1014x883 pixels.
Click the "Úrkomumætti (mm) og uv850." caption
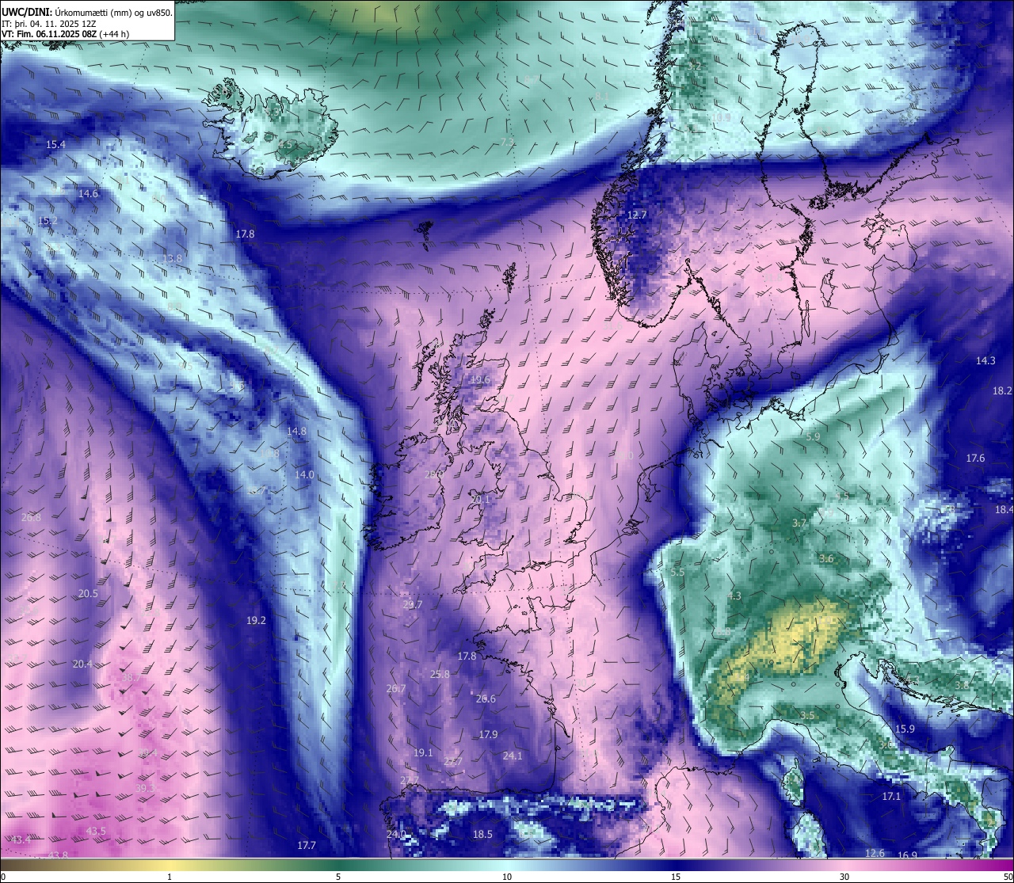pos(114,12)
